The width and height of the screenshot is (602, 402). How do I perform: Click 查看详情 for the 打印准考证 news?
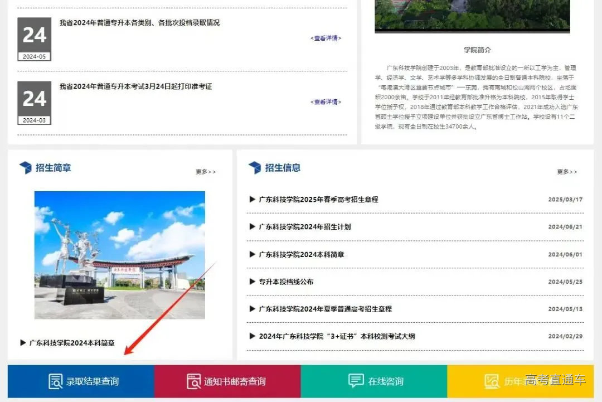[326, 101]
